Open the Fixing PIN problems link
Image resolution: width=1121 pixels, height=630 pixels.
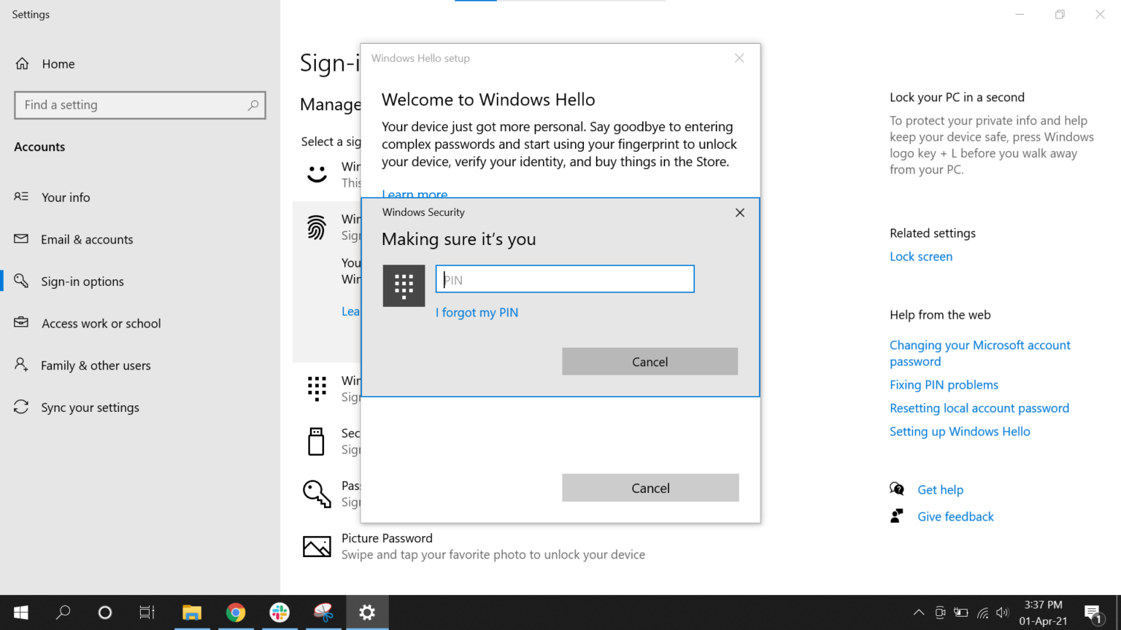[944, 384]
